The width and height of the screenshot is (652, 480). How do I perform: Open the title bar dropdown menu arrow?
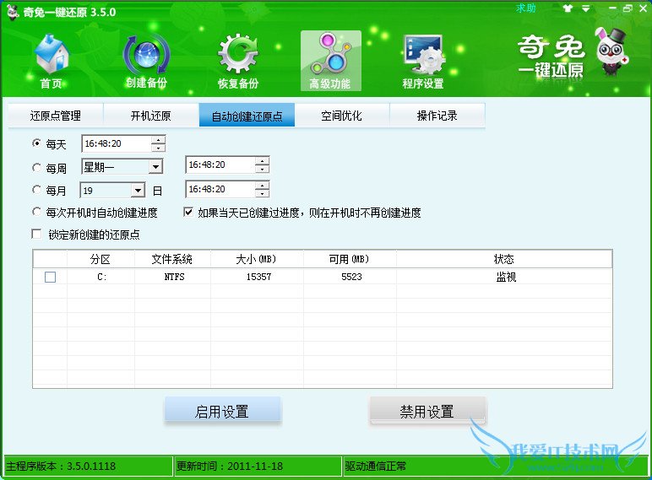click(585, 8)
